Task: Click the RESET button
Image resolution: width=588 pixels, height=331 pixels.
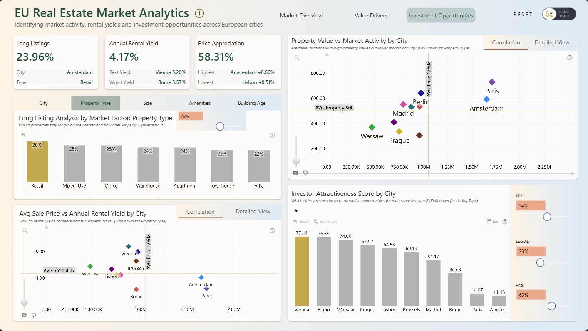Action: click(x=523, y=14)
